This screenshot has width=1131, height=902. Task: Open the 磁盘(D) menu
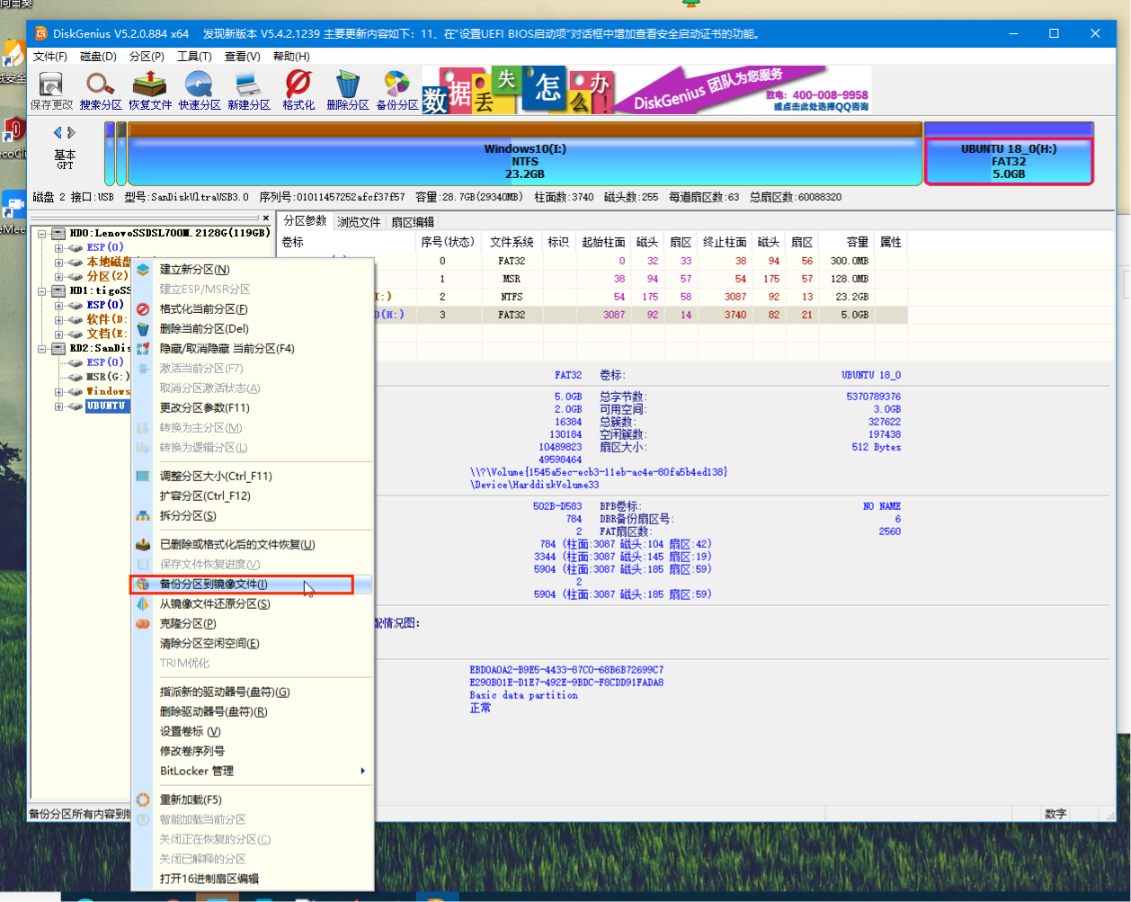pyautogui.click(x=99, y=56)
